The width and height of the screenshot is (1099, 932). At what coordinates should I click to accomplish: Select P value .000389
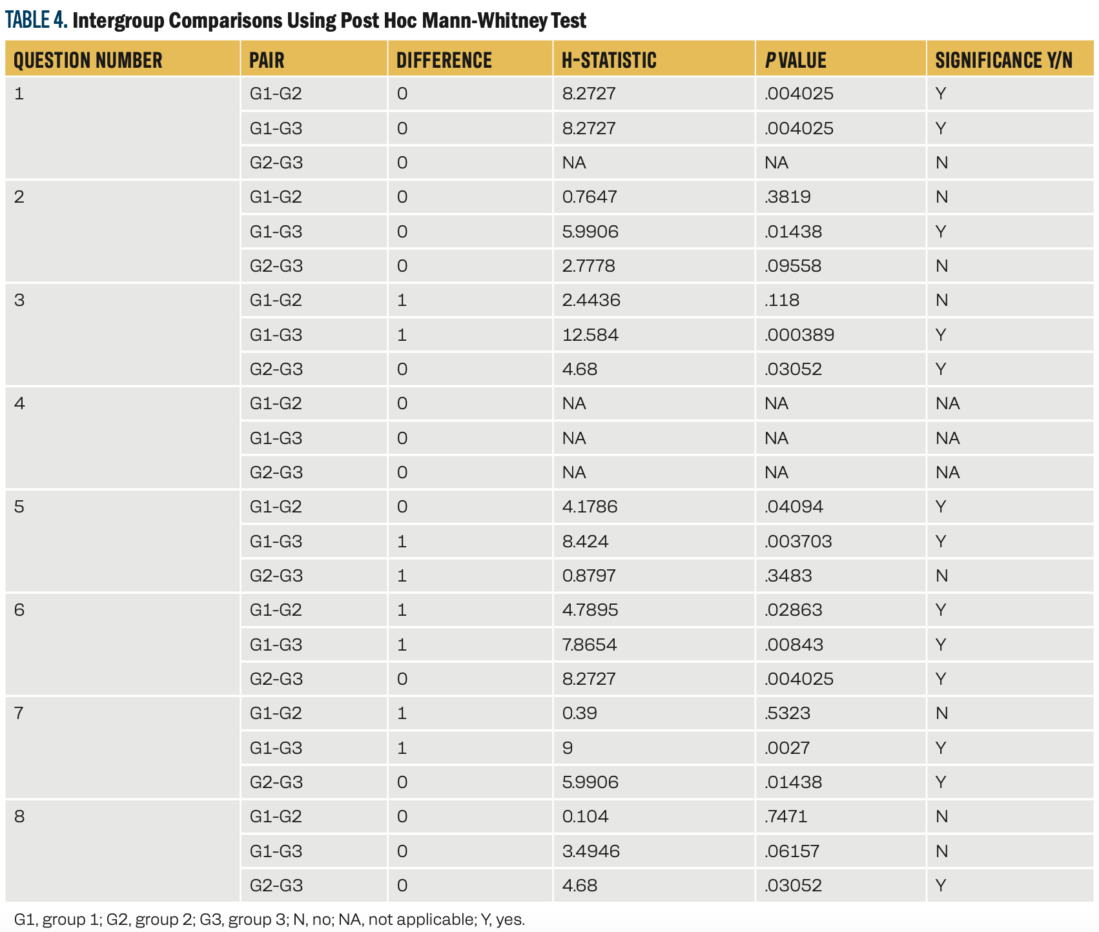pos(799,335)
